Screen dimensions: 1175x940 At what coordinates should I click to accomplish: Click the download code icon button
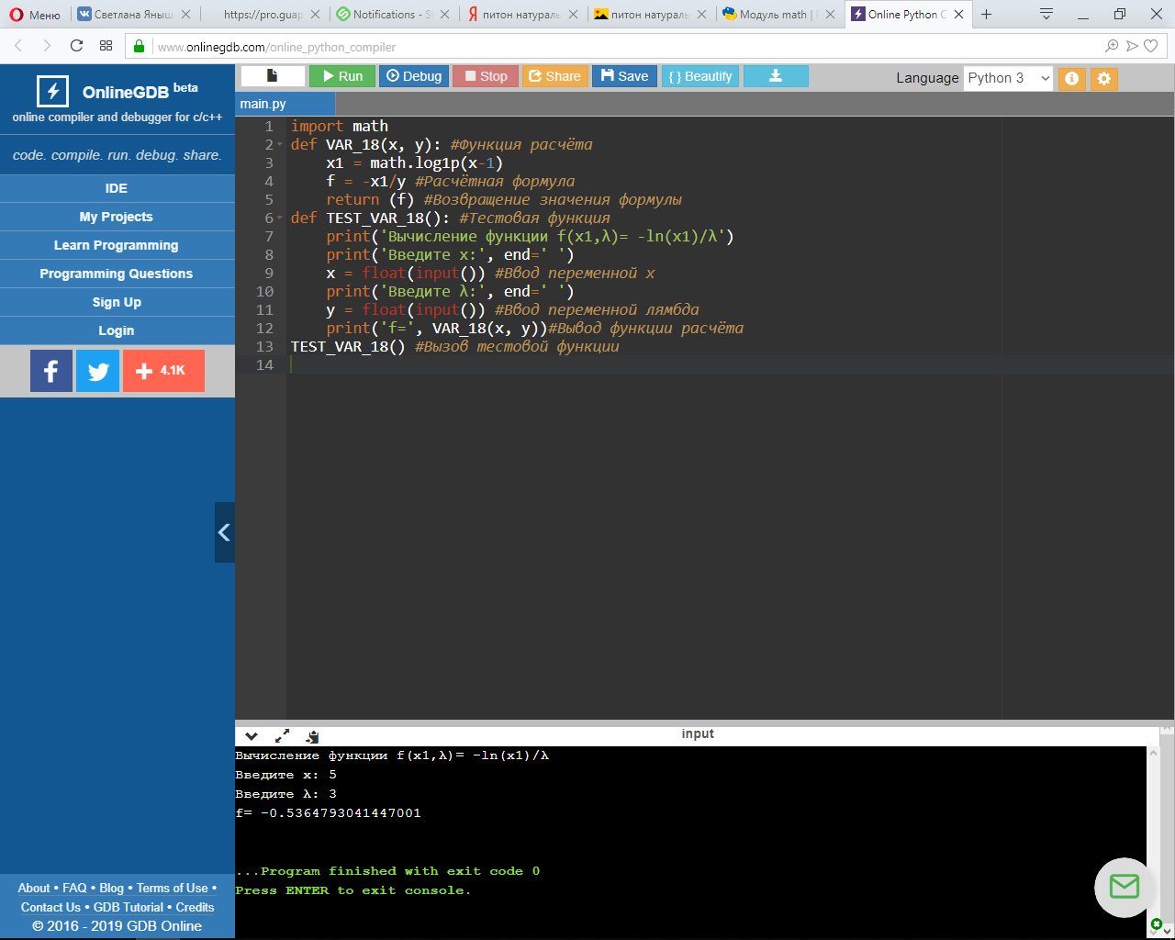[775, 76]
